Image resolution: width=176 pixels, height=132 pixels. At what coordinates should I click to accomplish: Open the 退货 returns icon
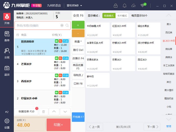7,70
